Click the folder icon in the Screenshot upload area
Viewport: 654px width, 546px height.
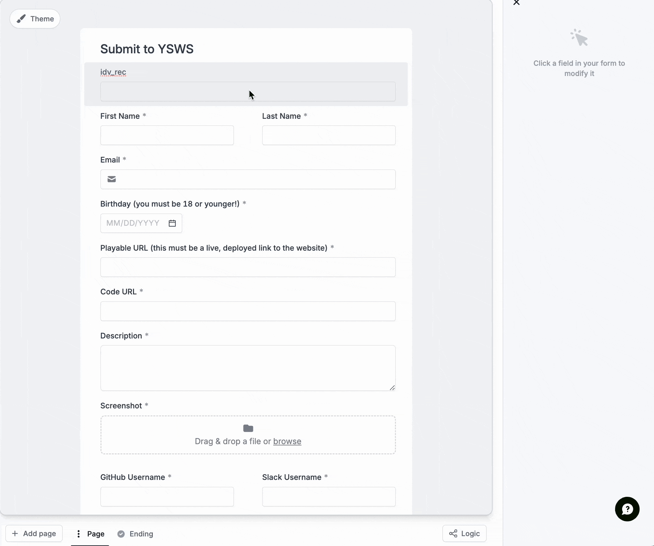click(x=248, y=428)
